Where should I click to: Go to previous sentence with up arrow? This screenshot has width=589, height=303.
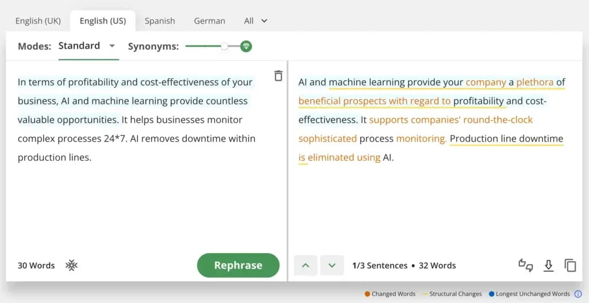click(x=305, y=265)
